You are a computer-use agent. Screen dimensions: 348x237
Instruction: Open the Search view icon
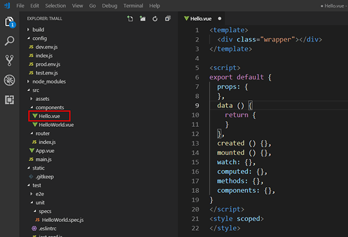pos(9,41)
